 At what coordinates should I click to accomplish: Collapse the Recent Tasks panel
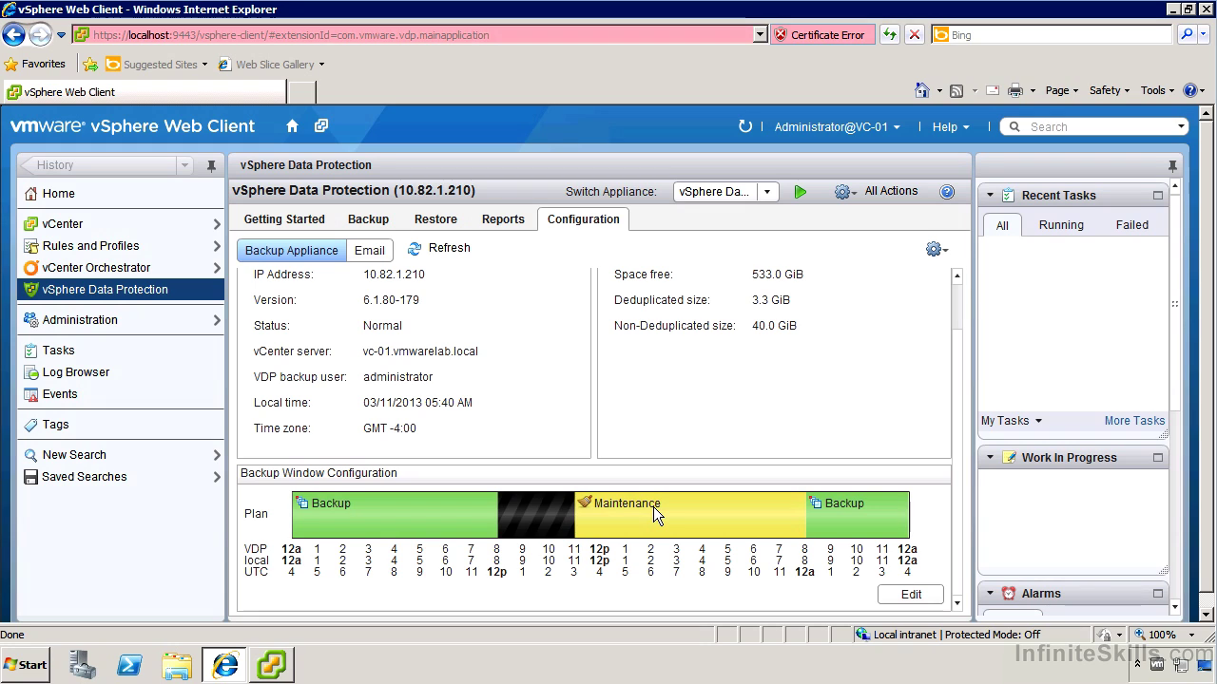(x=990, y=196)
